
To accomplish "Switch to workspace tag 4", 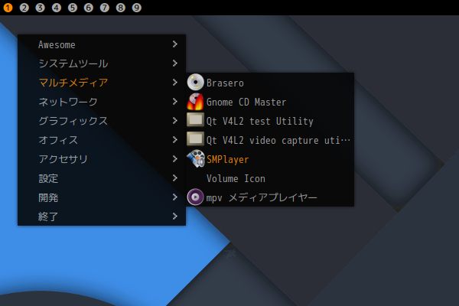I will click(57, 8).
